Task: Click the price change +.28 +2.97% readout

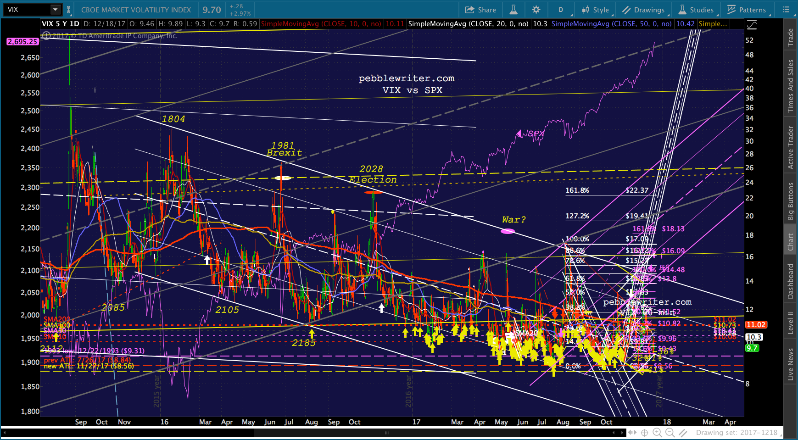Action: tap(240, 10)
